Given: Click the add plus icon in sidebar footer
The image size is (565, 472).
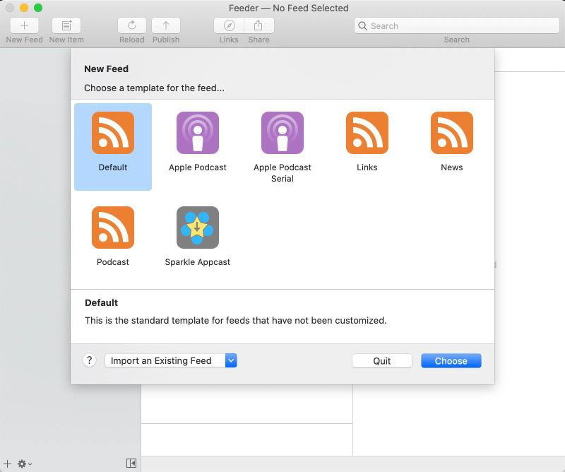Looking at the screenshot, I should pyautogui.click(x=8, y=464).
